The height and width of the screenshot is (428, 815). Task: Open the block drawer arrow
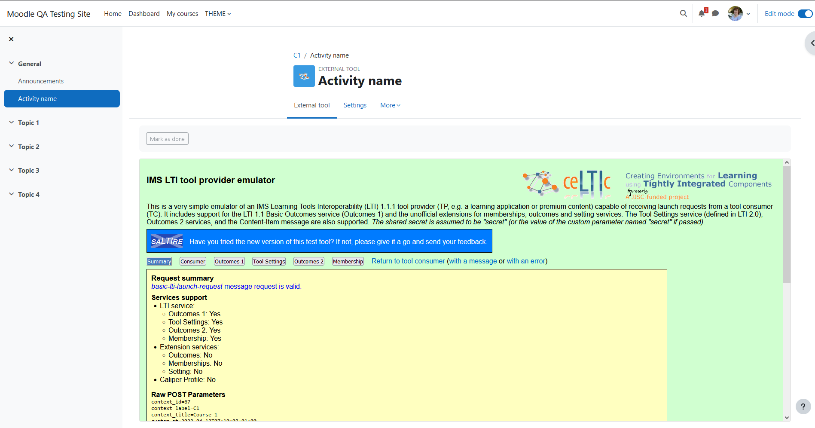point(811,43)
